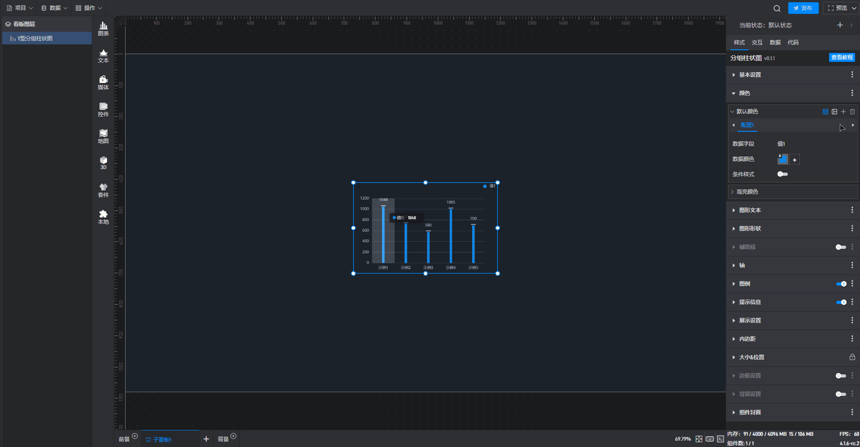Switch to the 代码 code tab
This screenshot has width=860, height=447.
point(793,43)
